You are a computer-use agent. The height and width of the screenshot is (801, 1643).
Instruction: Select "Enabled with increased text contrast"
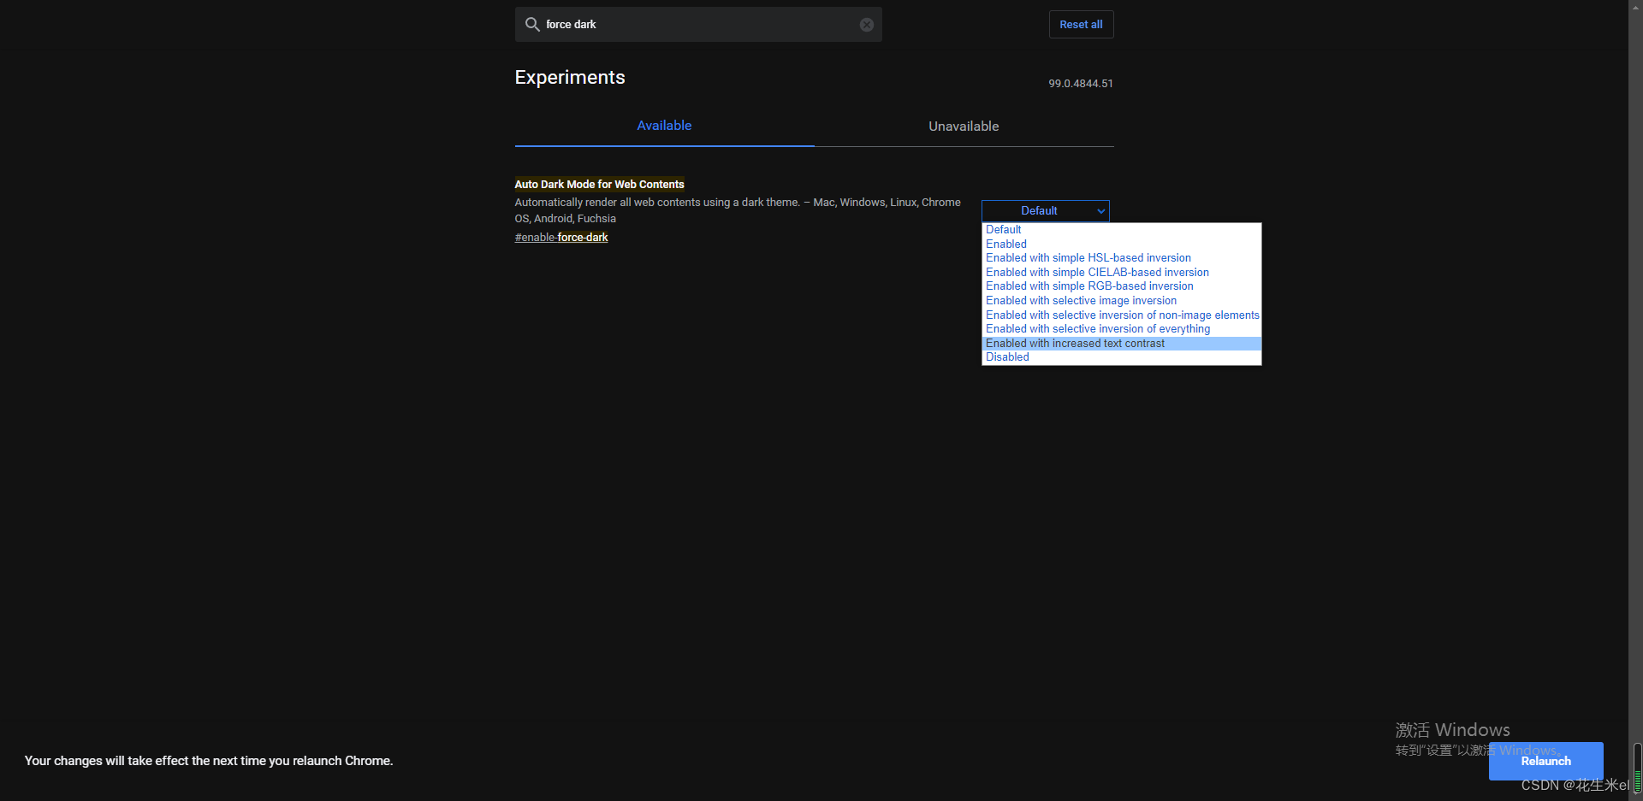tap(1075, 343)
